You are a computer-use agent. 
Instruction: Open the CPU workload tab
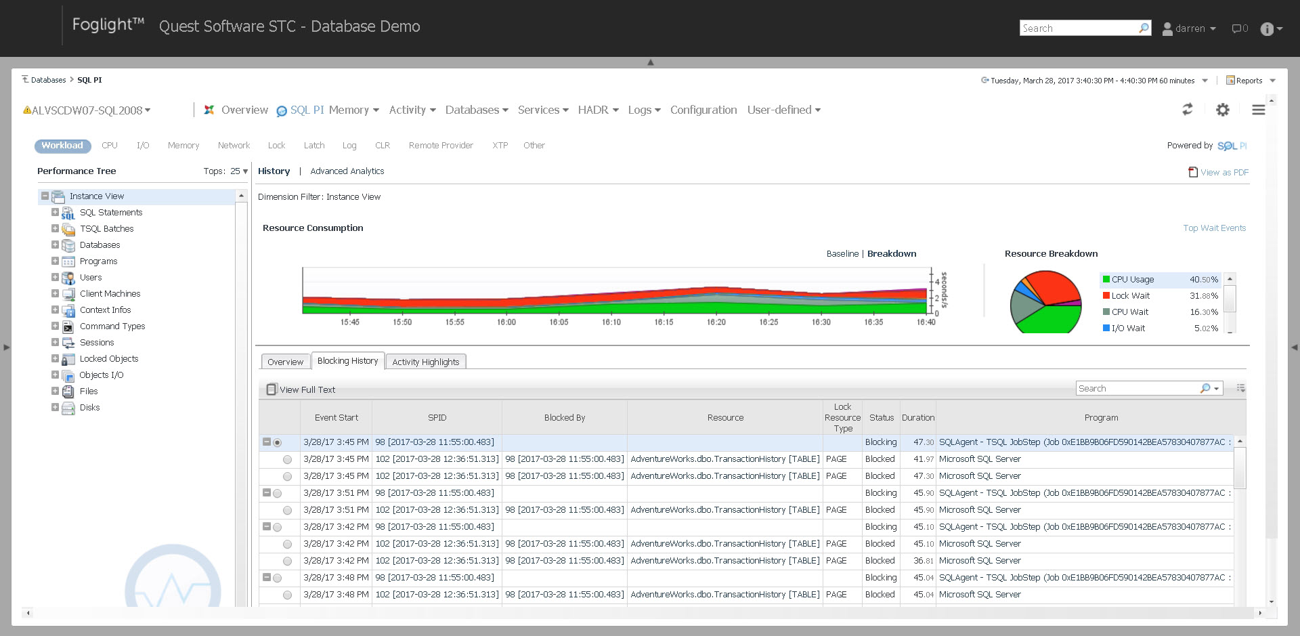coord(109,145)
